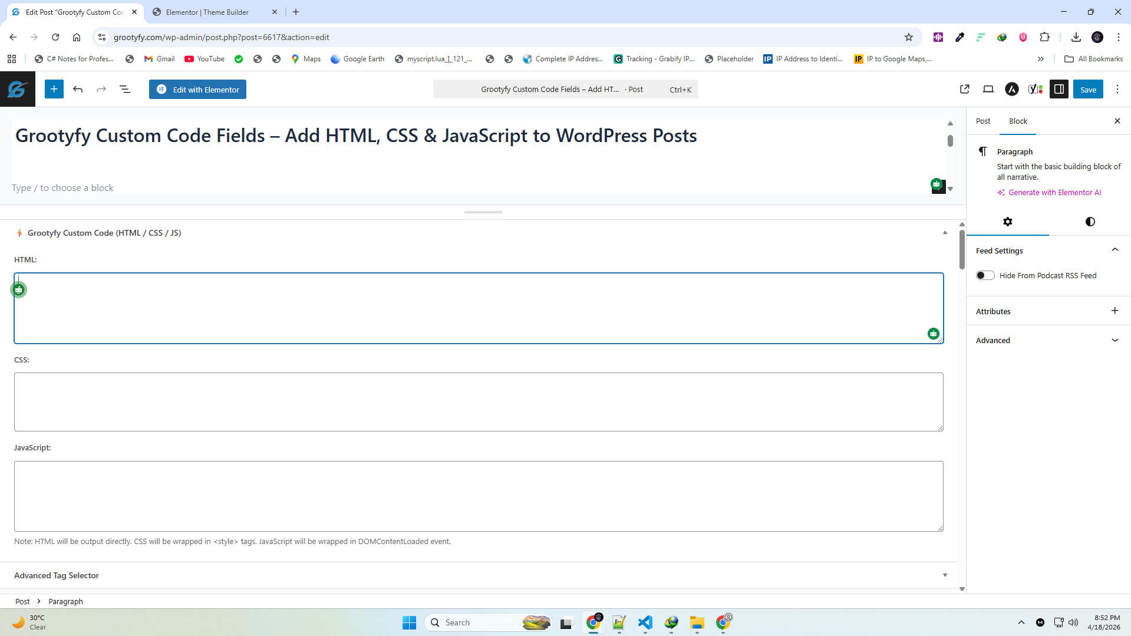Open the device preview laptop icon
Screen dimensions: 1131x636
[x=988, y=89]
